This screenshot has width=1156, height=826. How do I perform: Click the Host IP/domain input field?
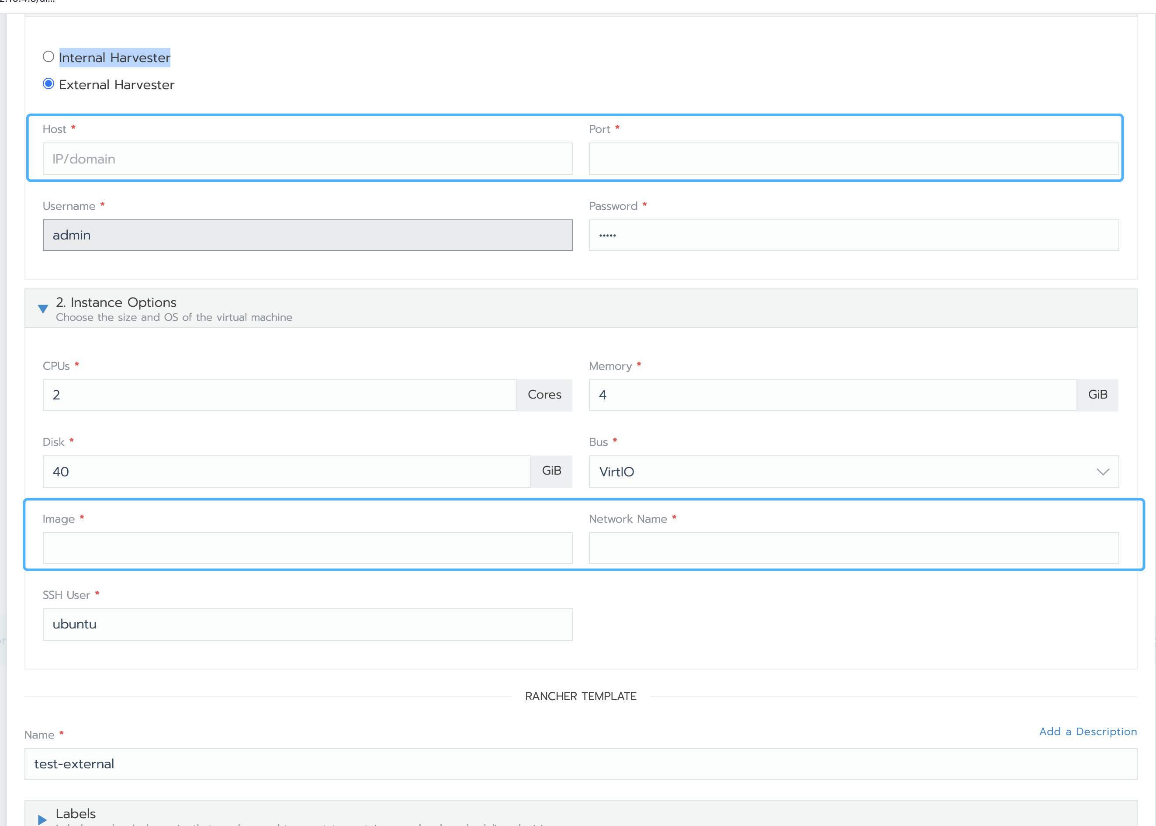click(x=307, y=159)
